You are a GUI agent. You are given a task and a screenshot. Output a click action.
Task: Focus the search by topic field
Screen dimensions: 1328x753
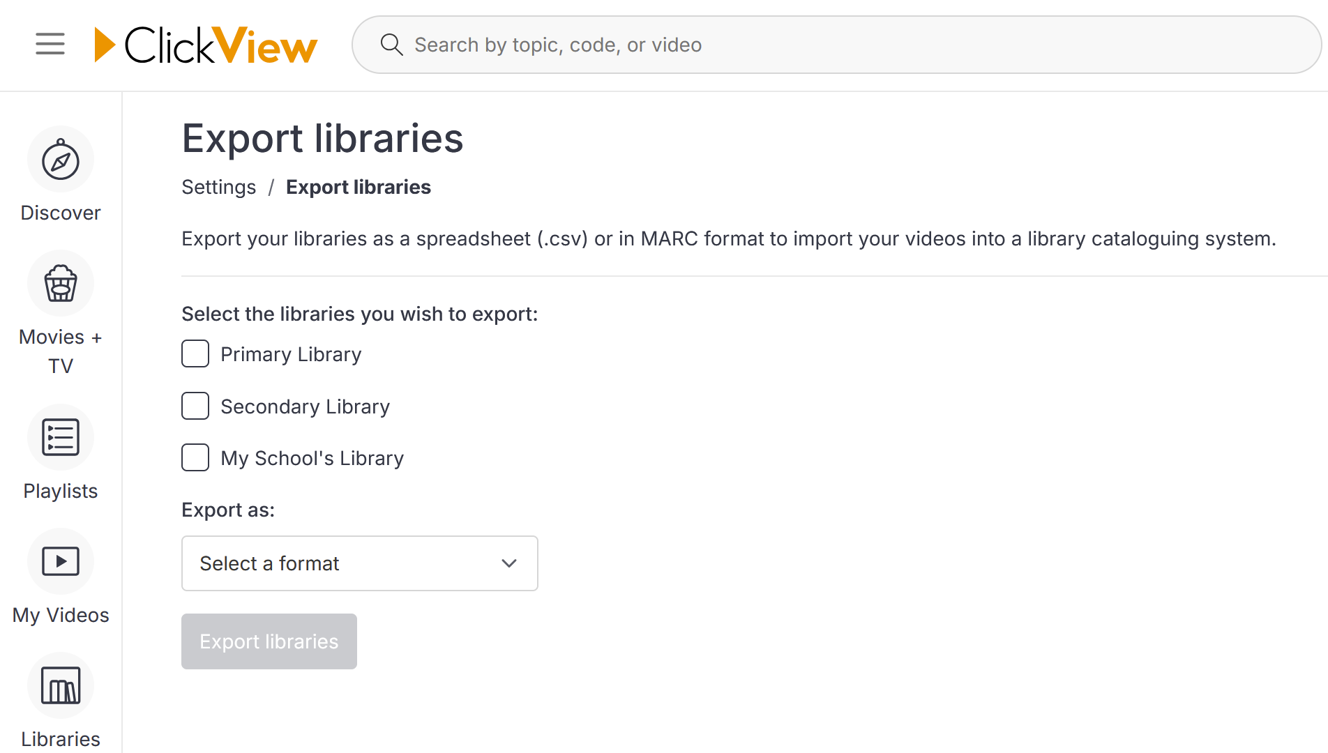[x=837, y=45]
